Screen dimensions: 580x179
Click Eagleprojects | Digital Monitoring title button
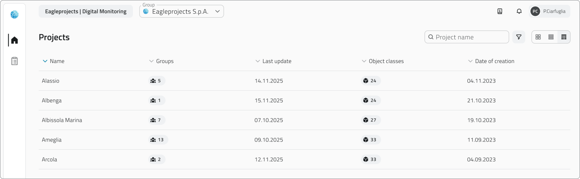coord(86,11)
